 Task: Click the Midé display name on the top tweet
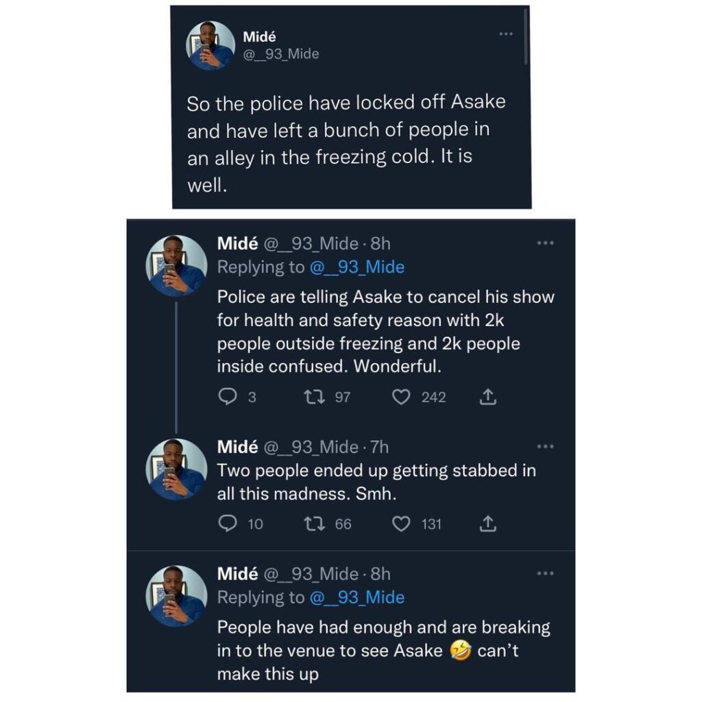point(259,36)
